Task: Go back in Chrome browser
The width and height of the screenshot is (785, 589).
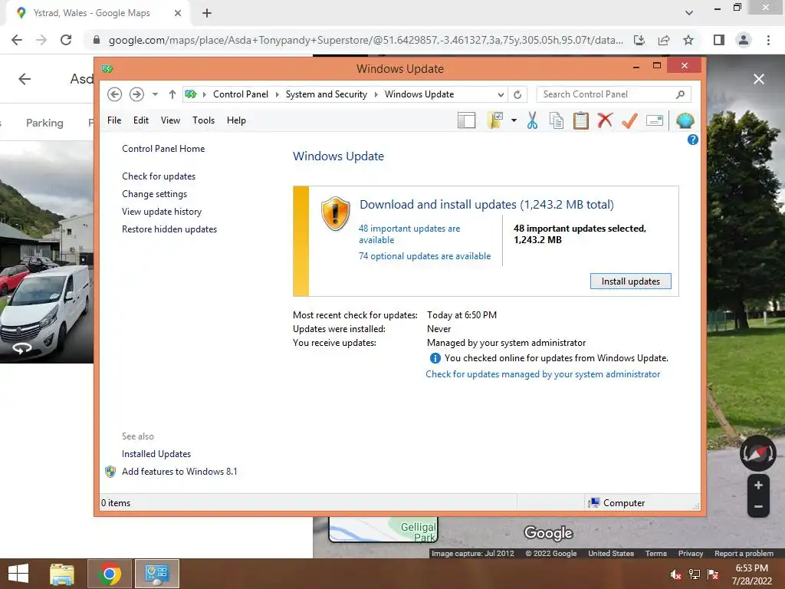Action: [17, 40]
